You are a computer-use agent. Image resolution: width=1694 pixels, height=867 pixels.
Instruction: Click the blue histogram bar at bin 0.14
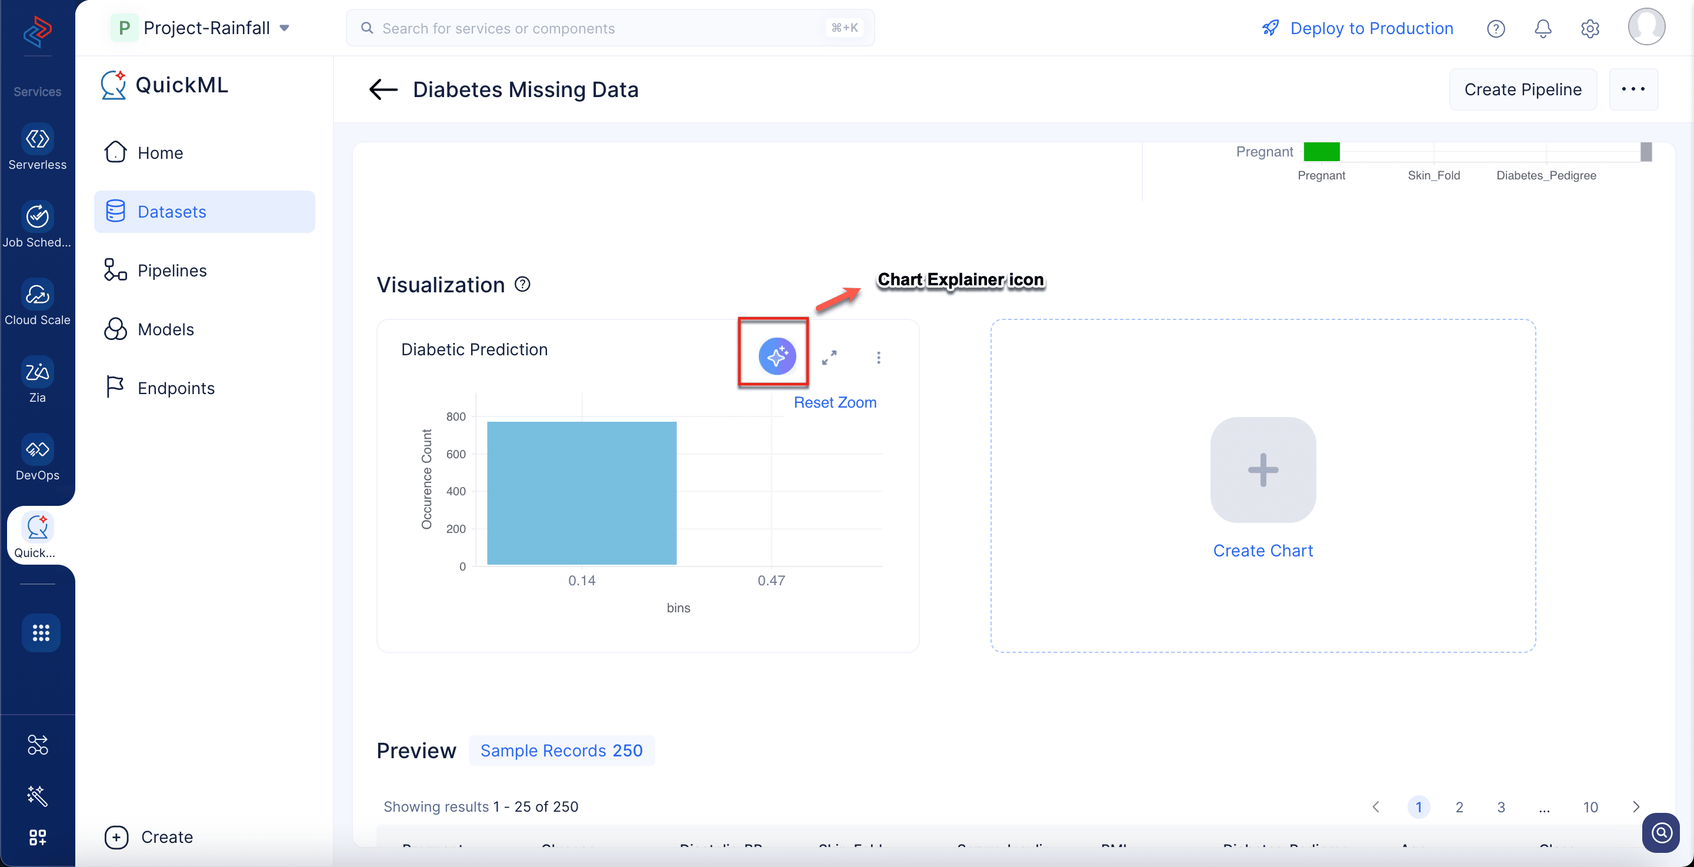(x=581, y=493)
